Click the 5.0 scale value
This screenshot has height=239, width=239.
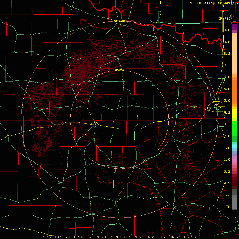click(x=227, y=101)
